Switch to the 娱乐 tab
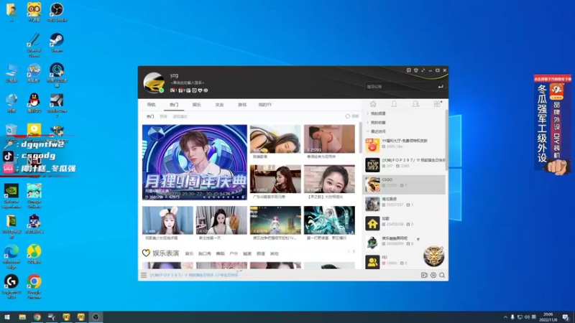 (196, 105)
